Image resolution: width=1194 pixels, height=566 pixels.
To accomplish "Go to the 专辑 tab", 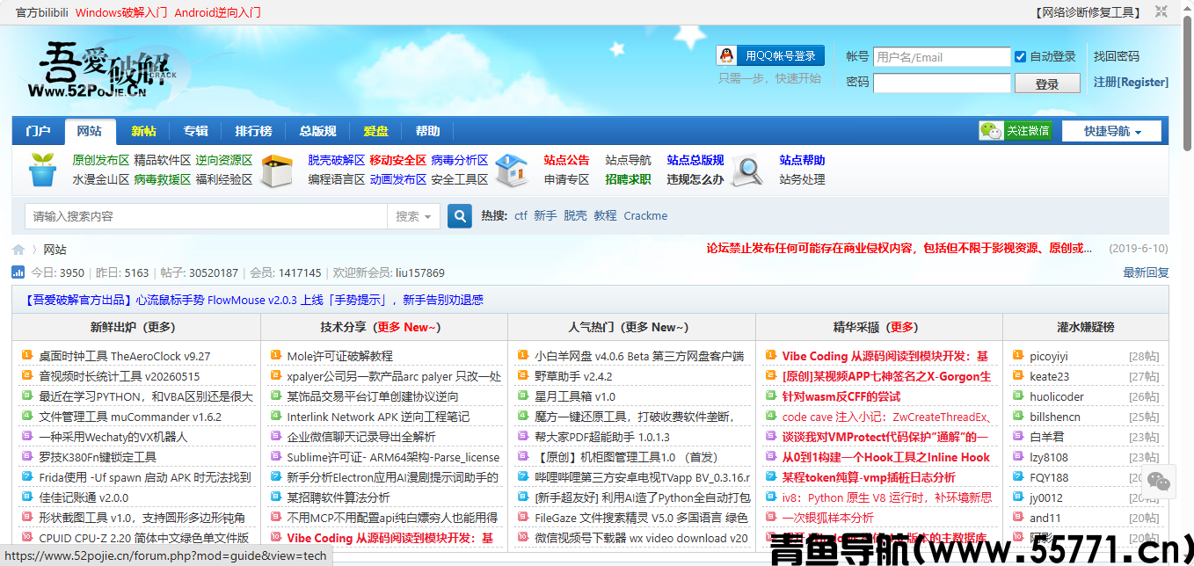I will pos(196,131).
